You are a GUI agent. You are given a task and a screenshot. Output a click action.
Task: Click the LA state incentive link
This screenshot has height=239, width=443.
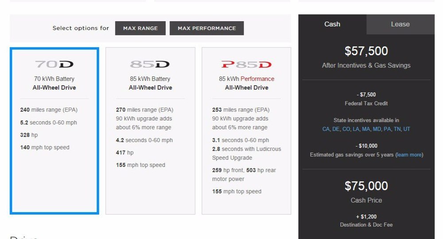click(x=357, y=129)
